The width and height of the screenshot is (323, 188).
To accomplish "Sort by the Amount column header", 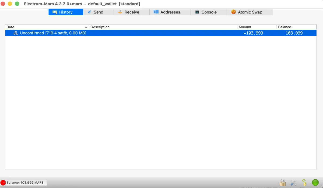I will [x=257, y=27].
